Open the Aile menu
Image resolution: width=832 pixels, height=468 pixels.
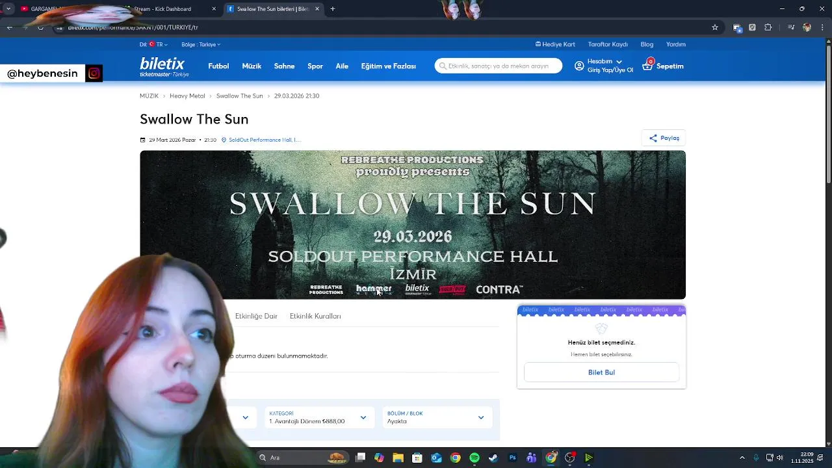click(342, 66)
